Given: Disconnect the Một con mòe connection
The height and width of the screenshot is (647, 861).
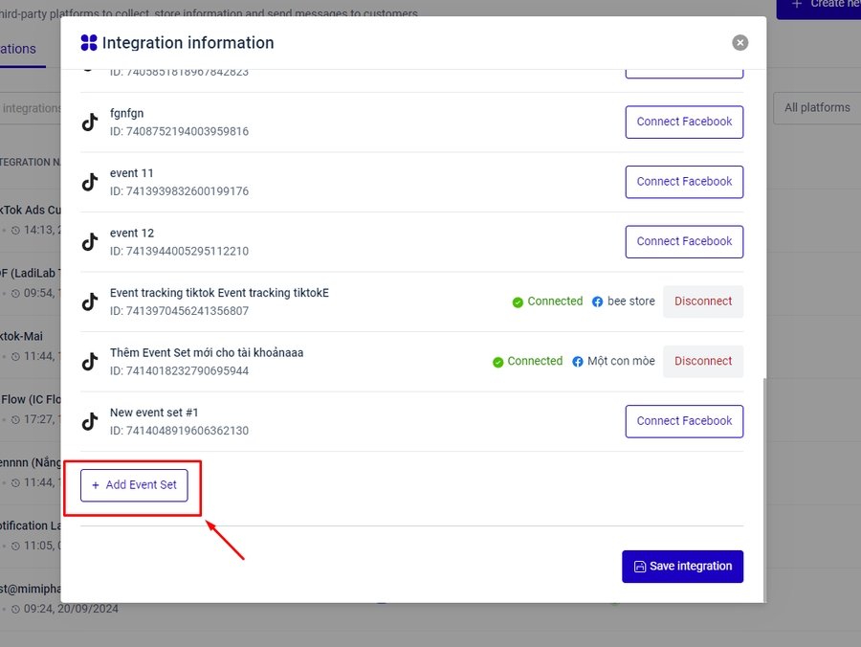Looking at the screenshot, I should (x=703, y=362).
